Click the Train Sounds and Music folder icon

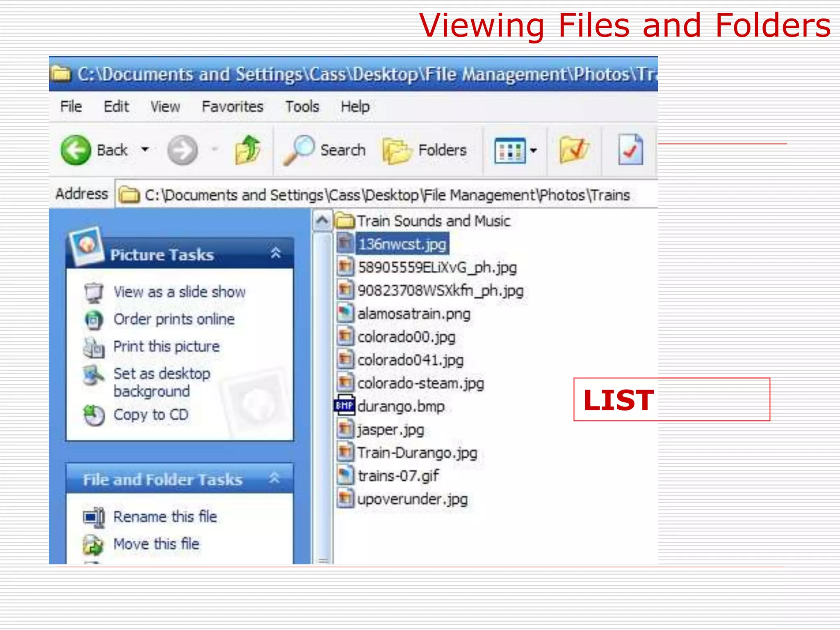(345, 221)
